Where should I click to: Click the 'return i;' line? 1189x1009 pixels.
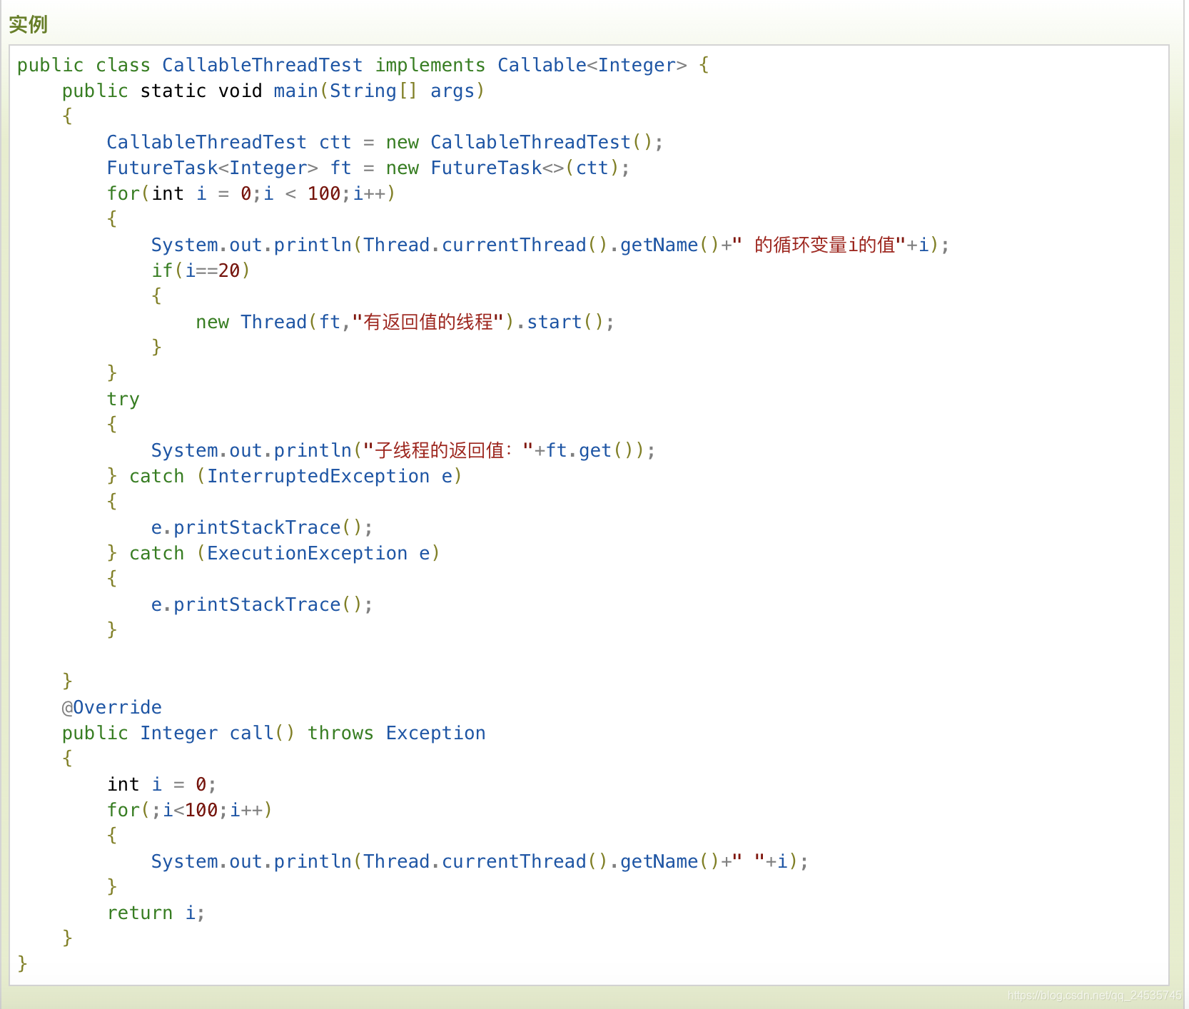point(156,913)
